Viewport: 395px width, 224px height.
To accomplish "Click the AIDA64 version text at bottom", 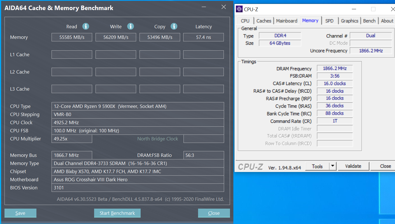I will (x=140, y=199).
